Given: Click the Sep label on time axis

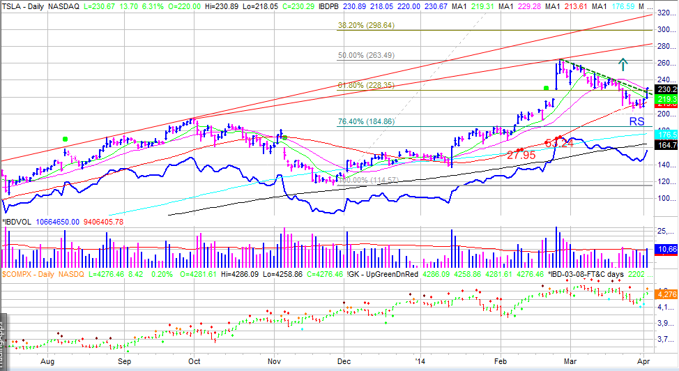Looking at the screenshot, I should [x=124, y=361].
